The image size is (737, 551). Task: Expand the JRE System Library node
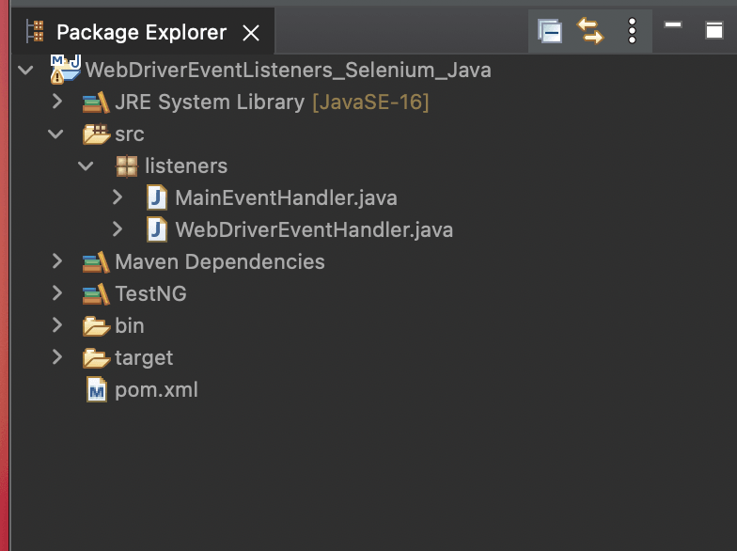point(57,102)
